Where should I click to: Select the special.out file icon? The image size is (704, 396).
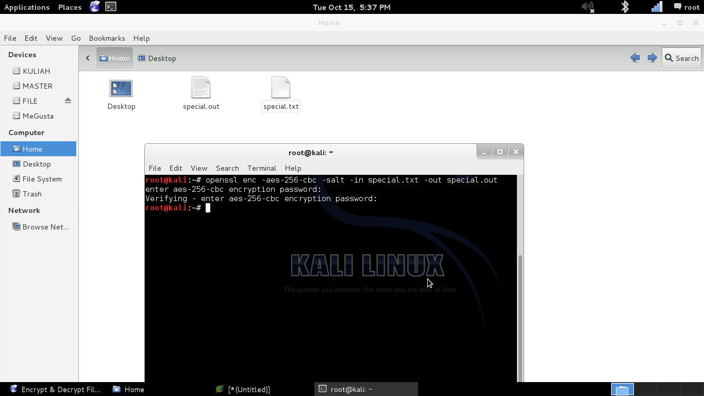pyautogui.click(x=201, y=87)
